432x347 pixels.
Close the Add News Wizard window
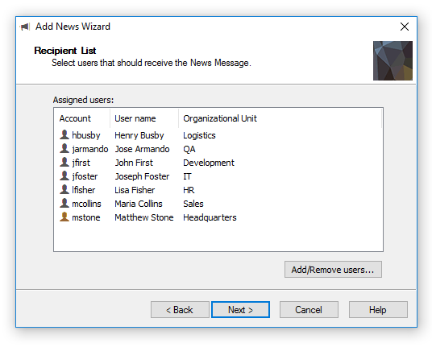pyautogui.click(x=405, y=27)
